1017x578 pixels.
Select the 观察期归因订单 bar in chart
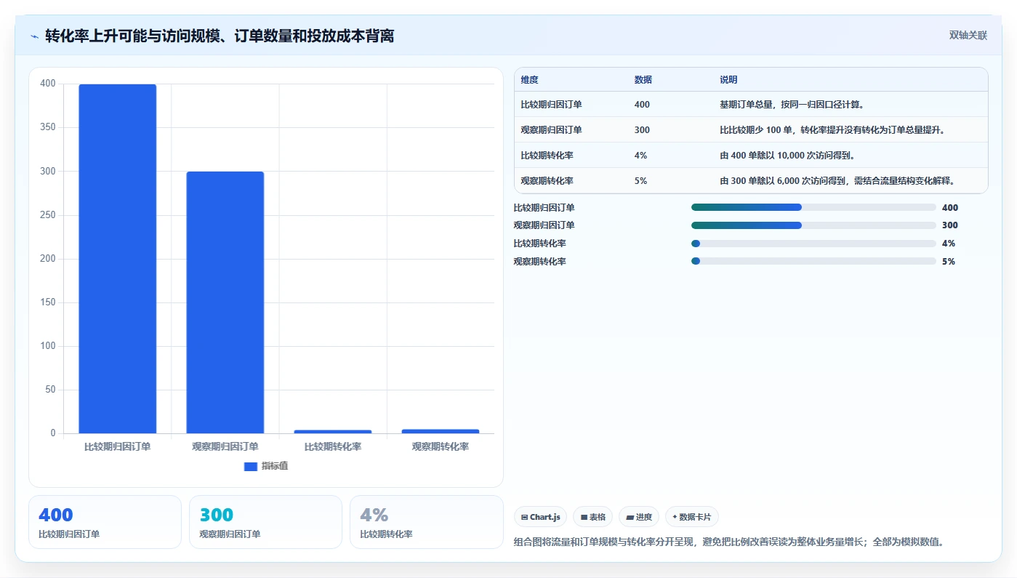tap(225, 302)
